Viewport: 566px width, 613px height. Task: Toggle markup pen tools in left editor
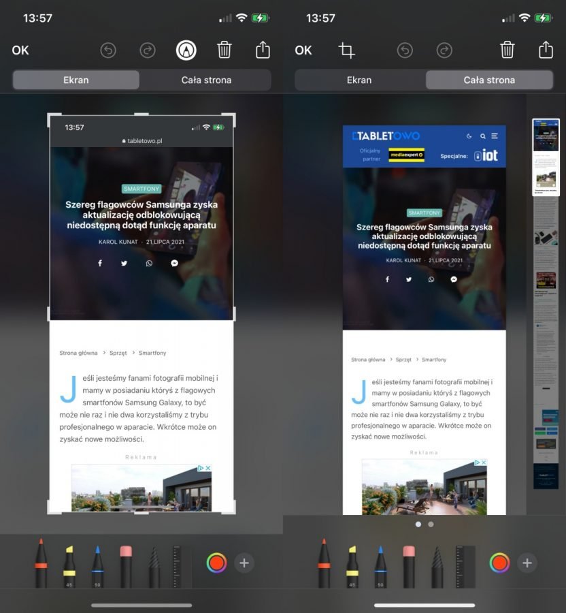pyautogui.click(x=186, y=50)
